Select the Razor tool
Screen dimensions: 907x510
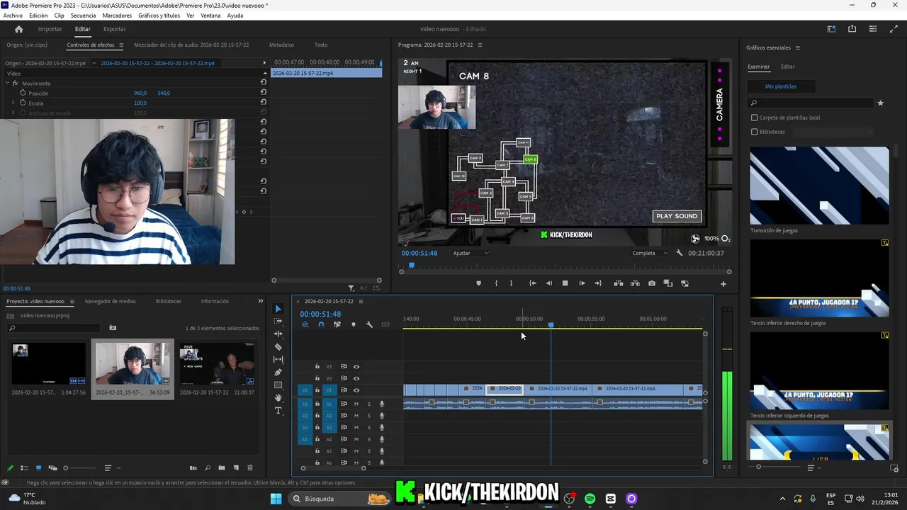click(278, 347)
